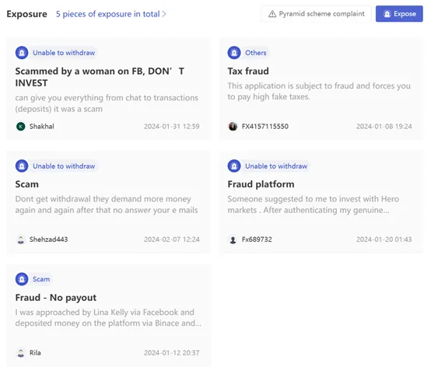Click the Shehzad443 username
Screen dimensions: 431x374
pos(49,239)
